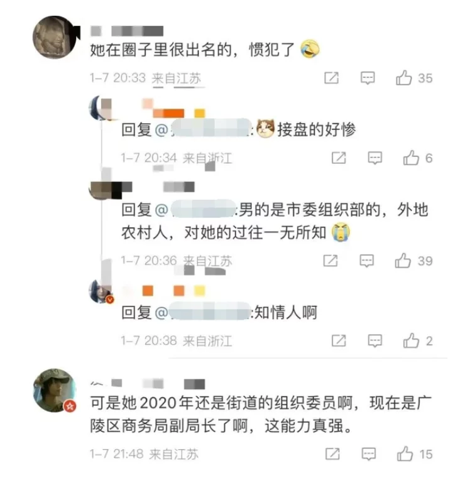Screen dimensions: 460x478
Task: Open the top commenter's avatar
Action: pos(55,37)
